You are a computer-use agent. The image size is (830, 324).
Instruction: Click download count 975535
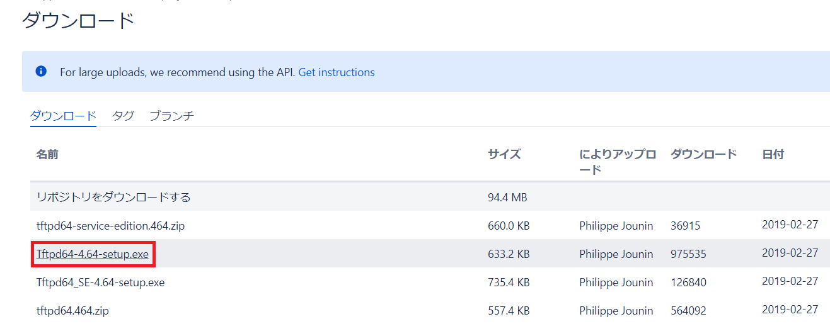[x=688, y=254]
